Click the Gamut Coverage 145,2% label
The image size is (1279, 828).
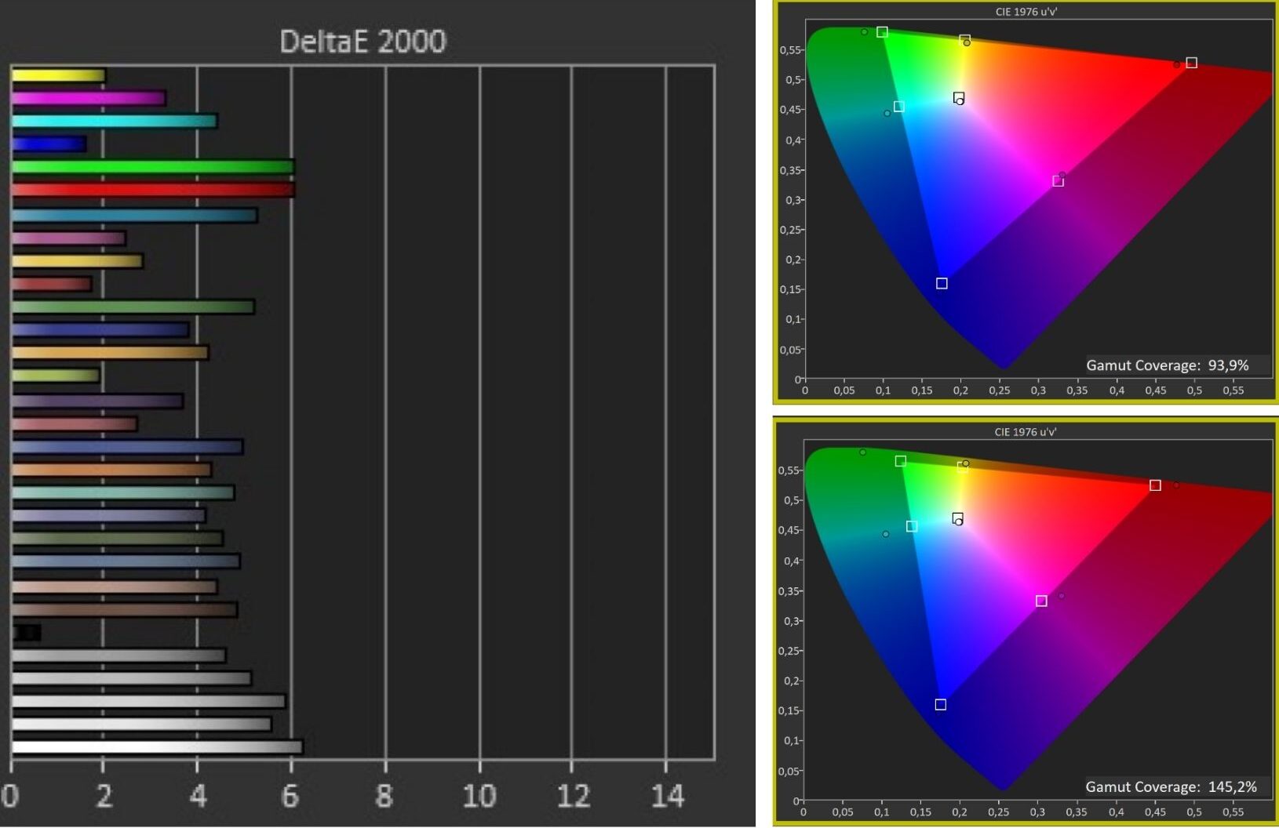pyautogui.click(x=1171, y=786)
